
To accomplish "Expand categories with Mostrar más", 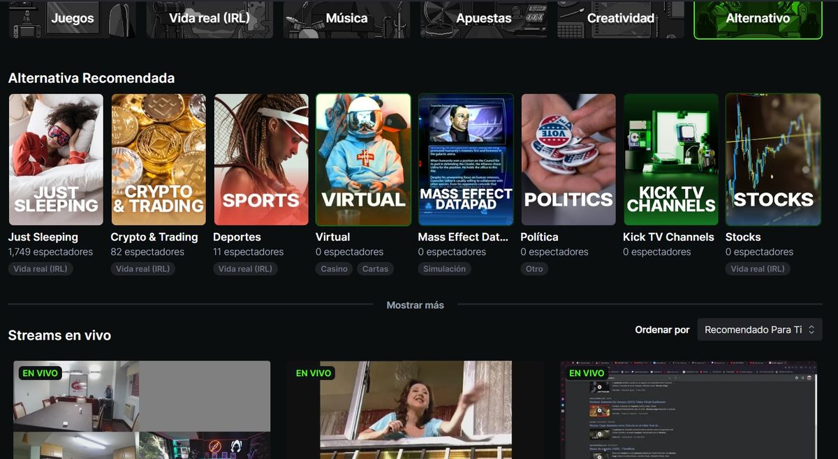I will (415, 305).
